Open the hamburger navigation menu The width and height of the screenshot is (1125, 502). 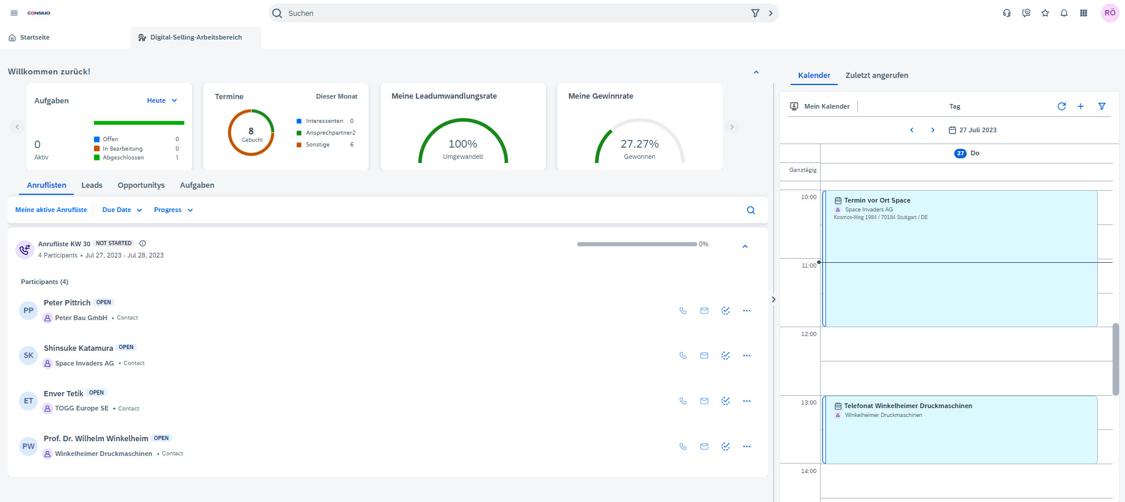[x=14, y=13]
